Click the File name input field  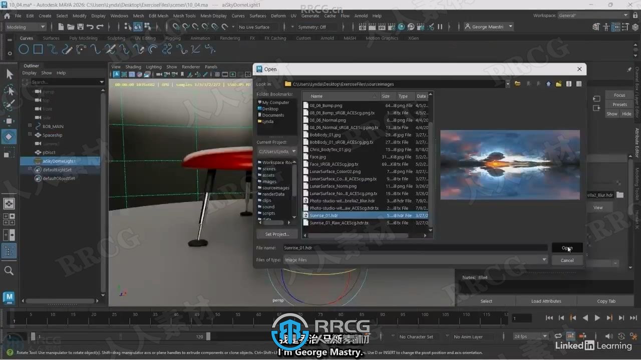(x=415, y=247)
